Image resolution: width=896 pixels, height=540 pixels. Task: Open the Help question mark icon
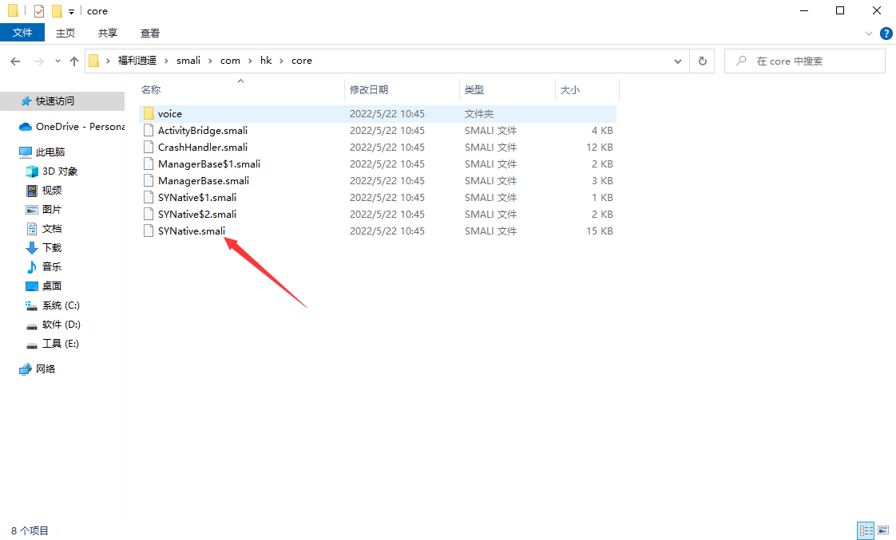[x=886, y=34]
